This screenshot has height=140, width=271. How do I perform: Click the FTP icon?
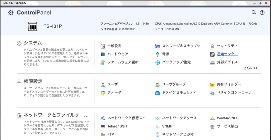[103, 134]
